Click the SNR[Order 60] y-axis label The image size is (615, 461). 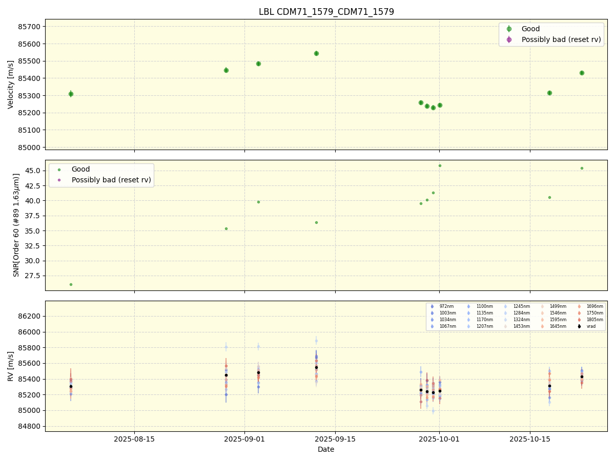point(16,225)
